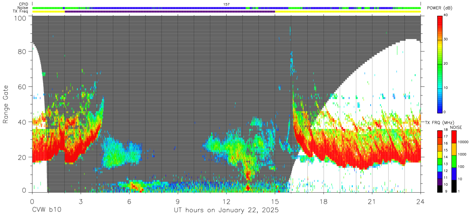The height and width of the screenshot is (218, 473).
Task: Click the CVW b10 radar beam label
Action: click(x=46, y=210)
